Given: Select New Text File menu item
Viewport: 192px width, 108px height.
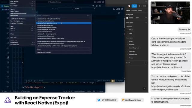Looking at the screenshot, I should click(x=22, y=1).
